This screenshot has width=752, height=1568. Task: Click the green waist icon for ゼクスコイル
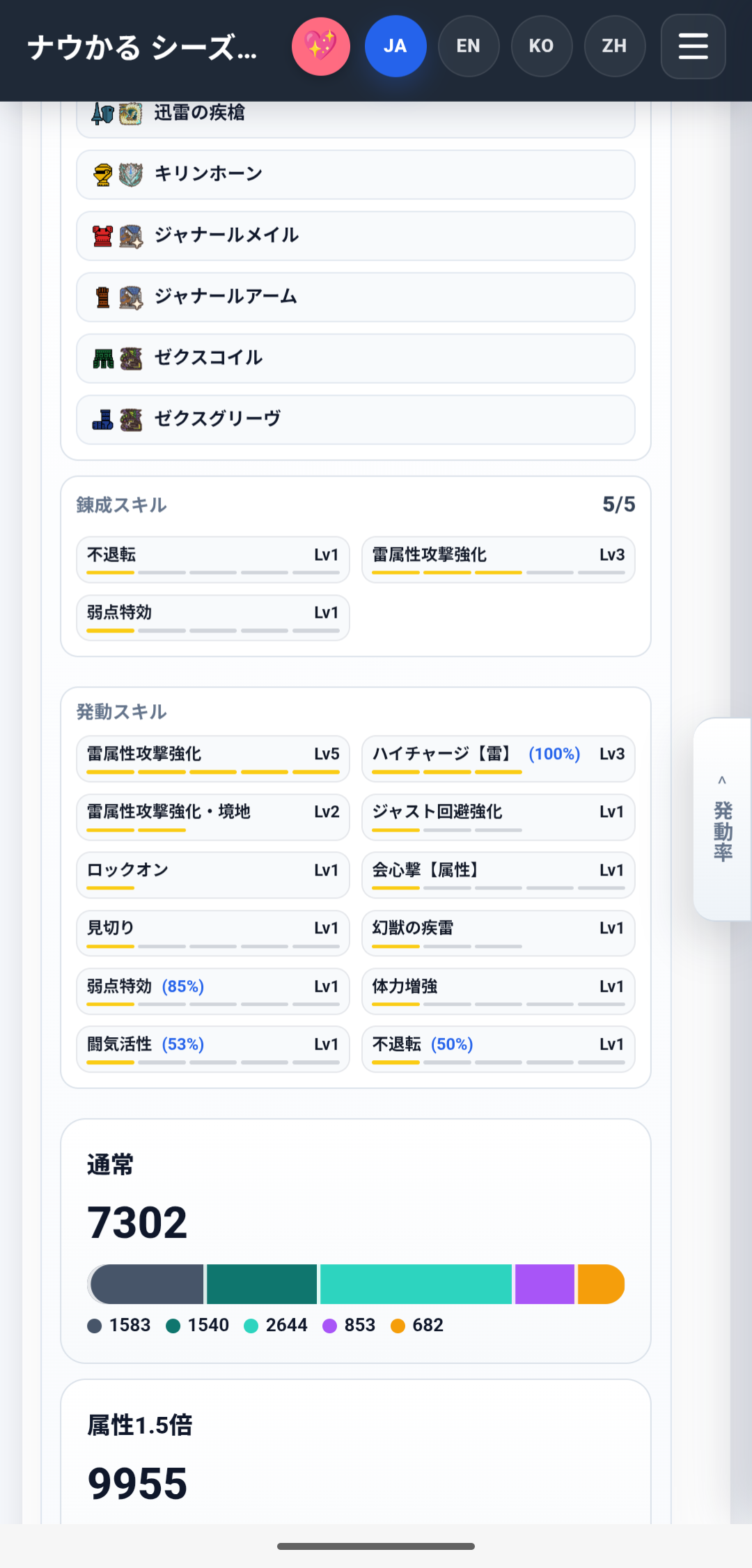click(103, 358)
